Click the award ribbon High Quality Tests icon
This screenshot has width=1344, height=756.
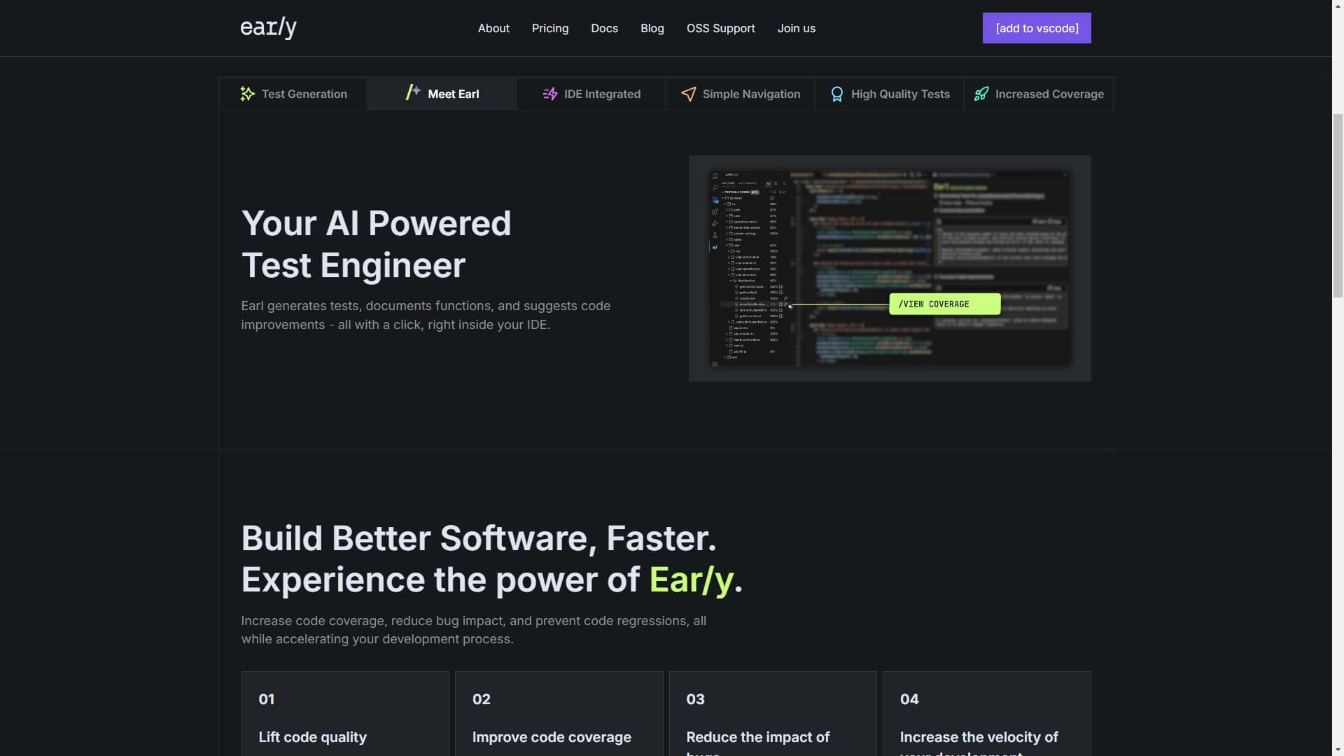(836, 94)
